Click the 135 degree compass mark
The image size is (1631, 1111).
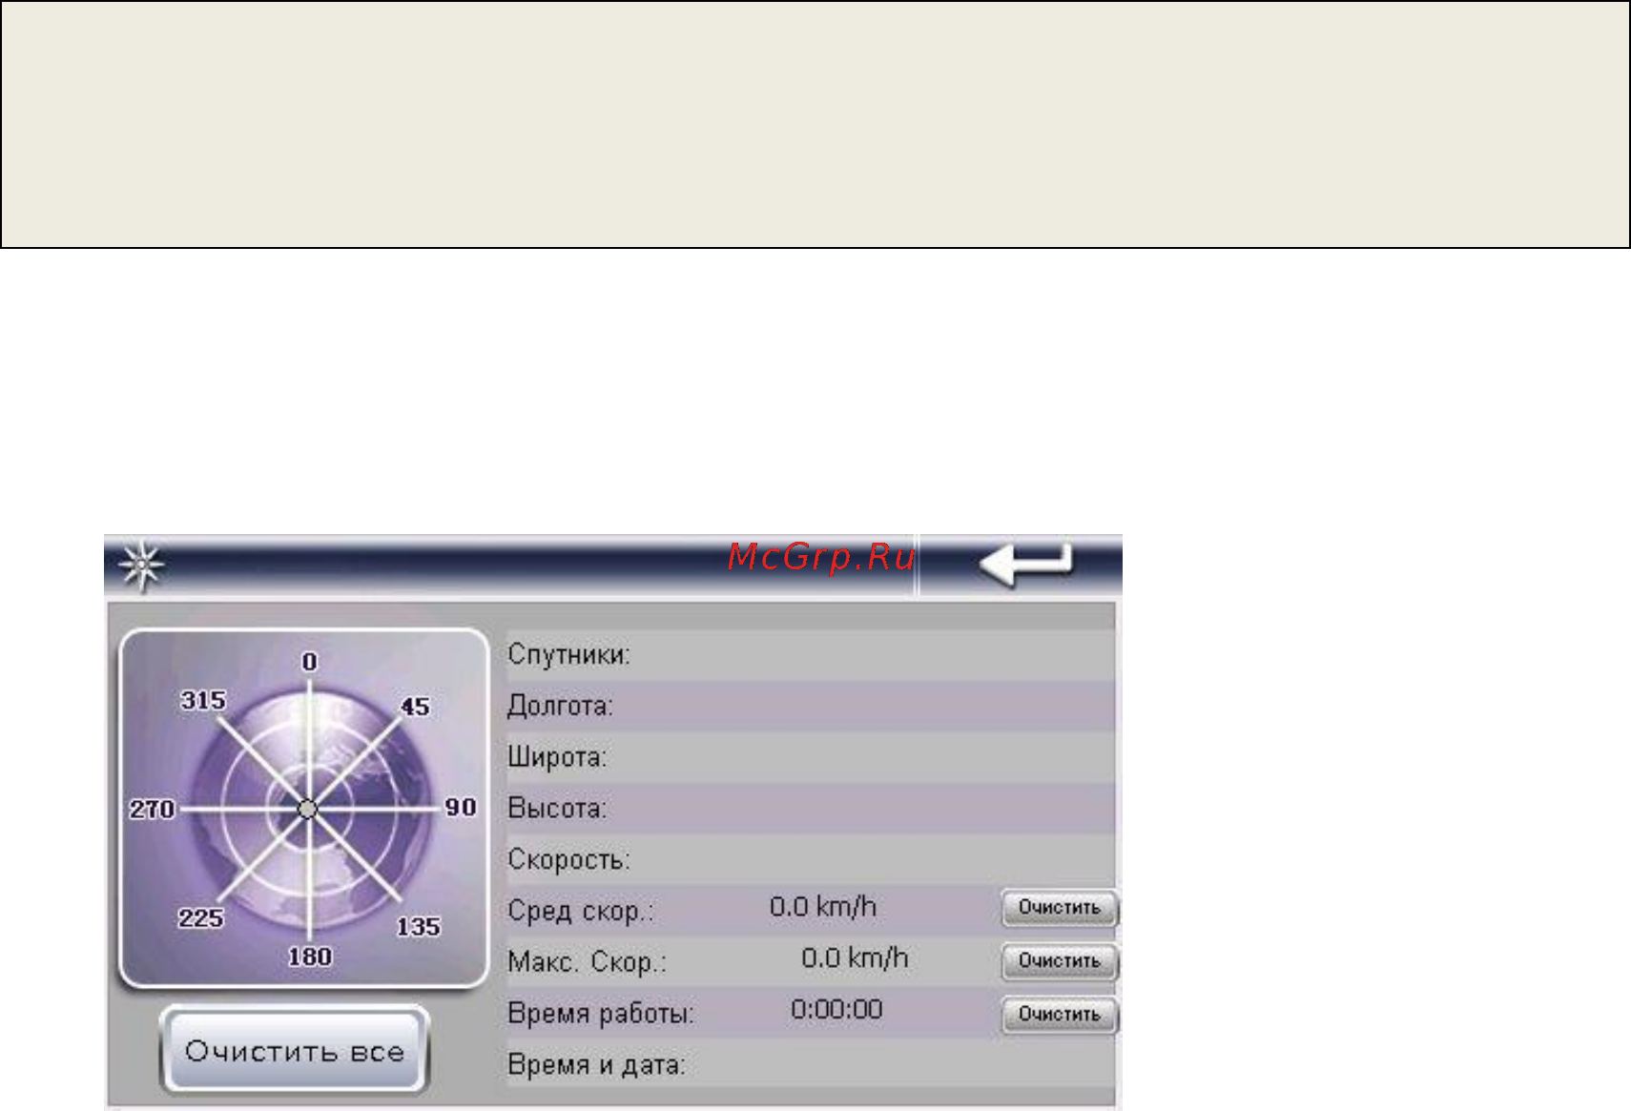(419, 926)
